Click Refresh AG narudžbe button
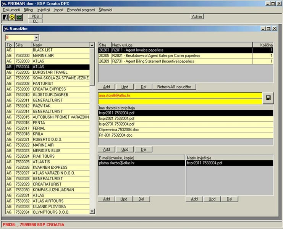Viewport: 283px width, 229px height. coord(174,87)
